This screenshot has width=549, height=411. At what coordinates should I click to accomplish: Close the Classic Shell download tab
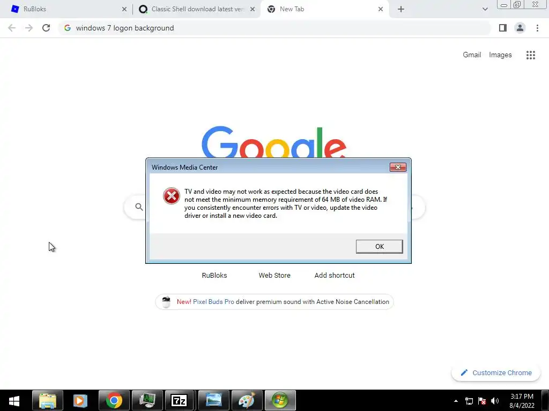(253, 9)
